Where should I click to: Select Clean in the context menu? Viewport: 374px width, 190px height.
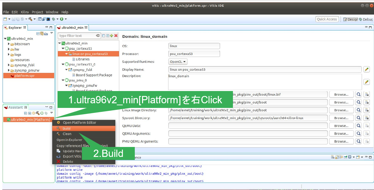[x=84, y=134]
